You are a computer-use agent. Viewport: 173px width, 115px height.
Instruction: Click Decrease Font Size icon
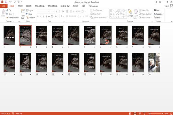click(x=59, y=12)
